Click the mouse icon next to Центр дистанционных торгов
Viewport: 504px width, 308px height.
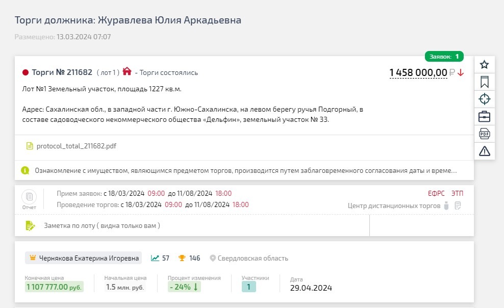(446, 206)
